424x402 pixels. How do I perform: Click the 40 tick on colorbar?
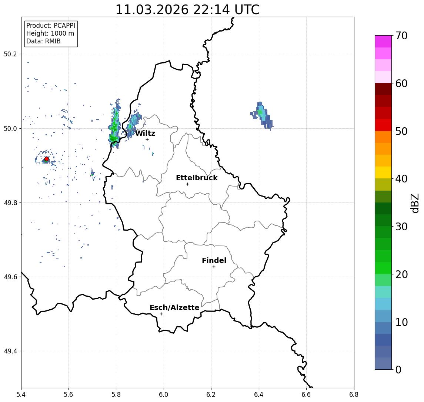[x=401, y=179]
